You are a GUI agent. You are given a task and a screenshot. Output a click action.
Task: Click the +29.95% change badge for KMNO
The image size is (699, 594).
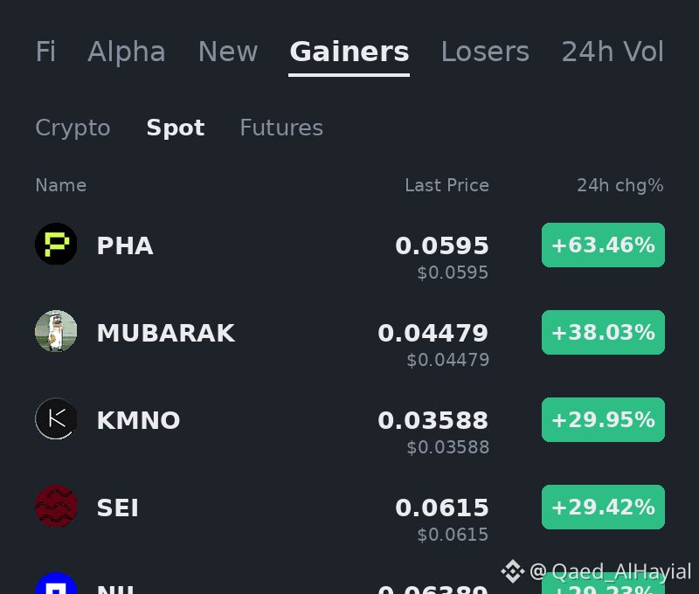[603, 420]
